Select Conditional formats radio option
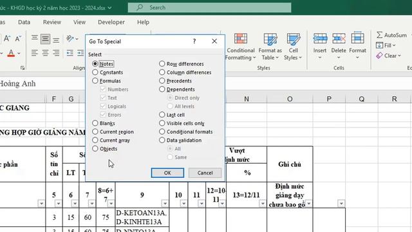Image resolution: width=412 pixels, height=232 pixels. click(x=162, y=131)
